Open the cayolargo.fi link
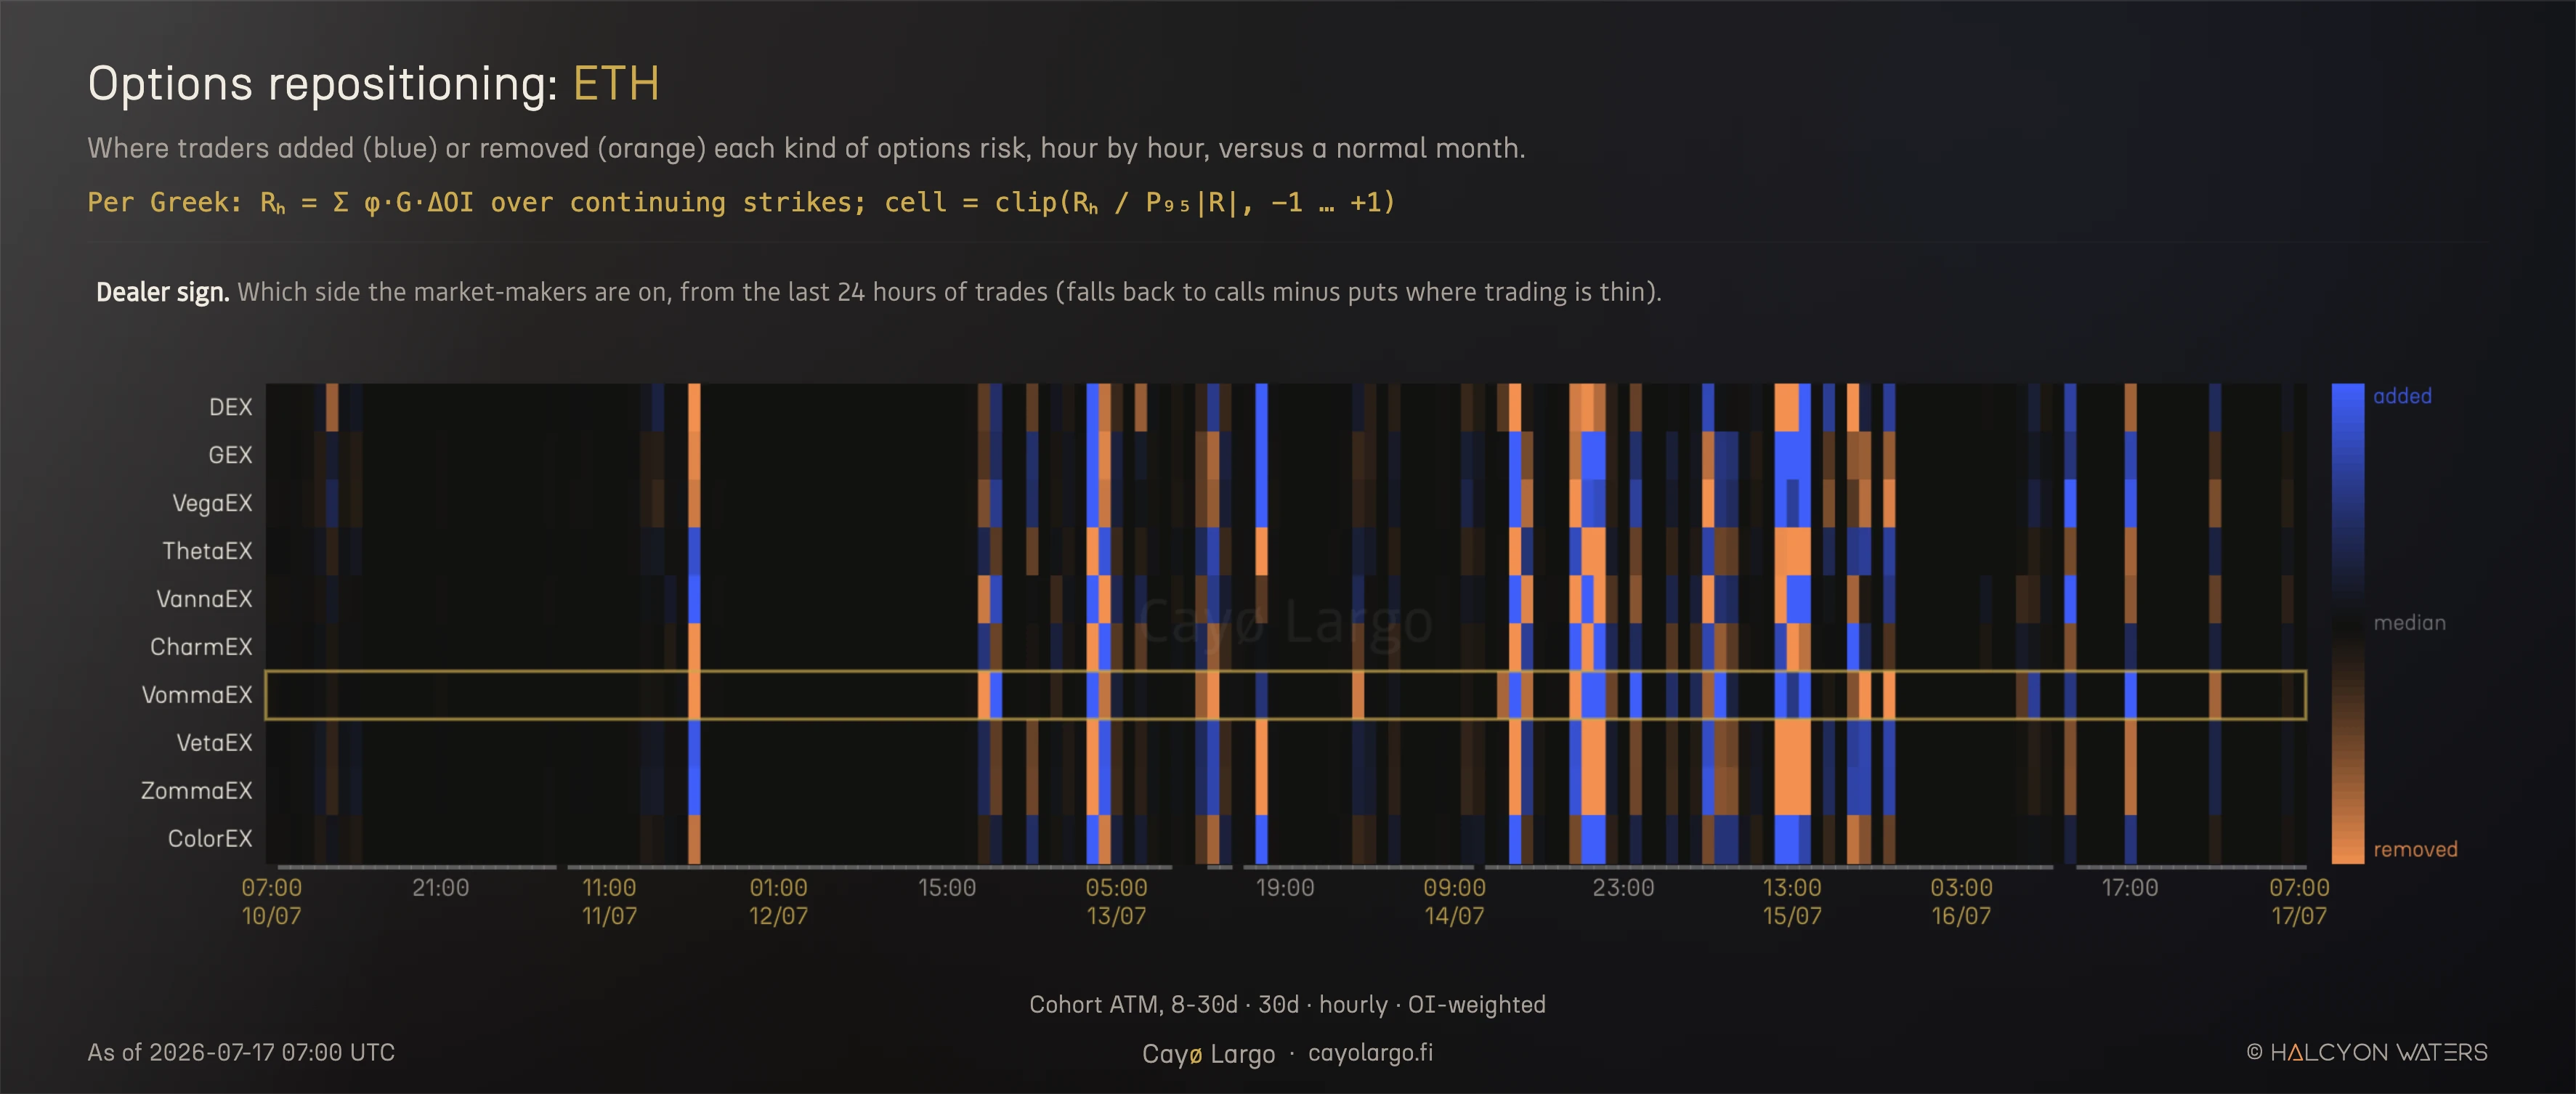The width and height of the screenshot is (2576, 1094). pyautogui.click(x=1370, y=1053)
